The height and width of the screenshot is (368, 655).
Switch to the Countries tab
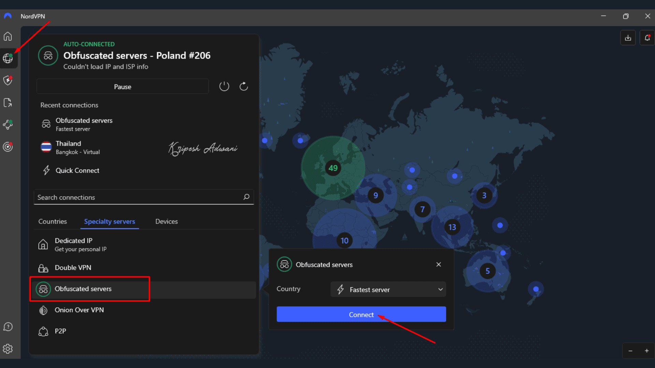(x=53, y=221)
